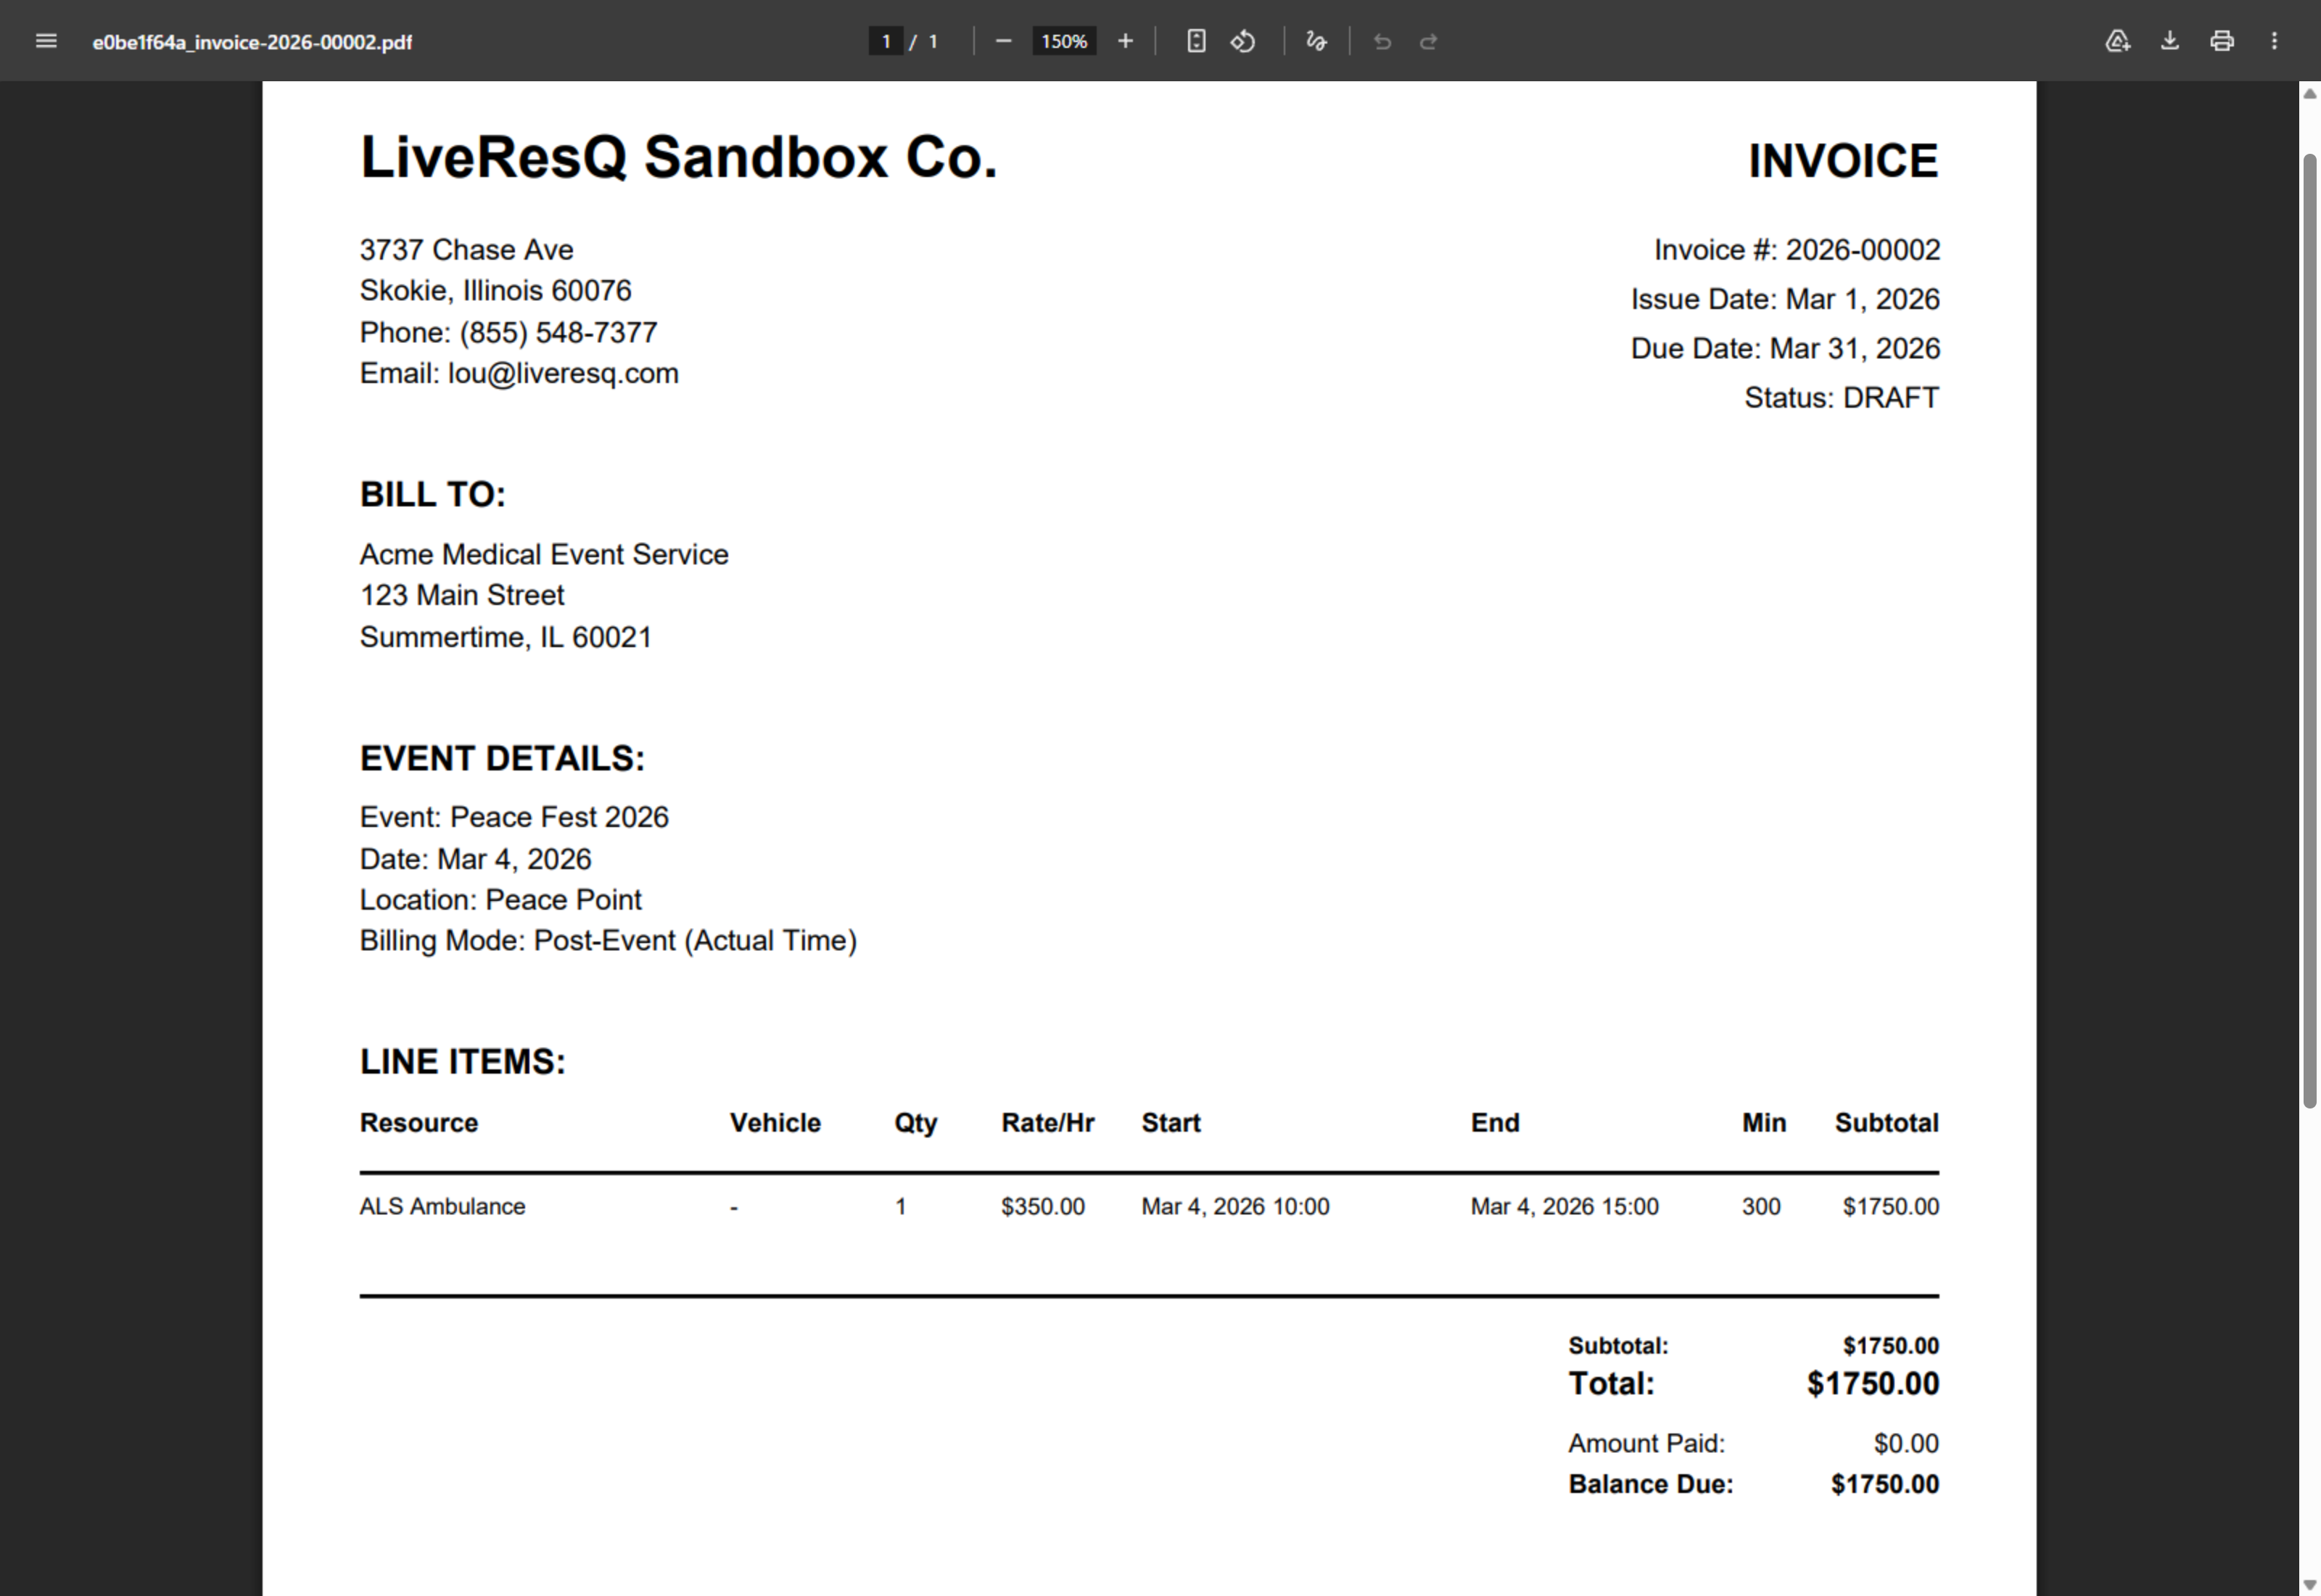Click the Subtotal column header
This screenshot has width=2321, height=1596.
tap(1887, 1123)
